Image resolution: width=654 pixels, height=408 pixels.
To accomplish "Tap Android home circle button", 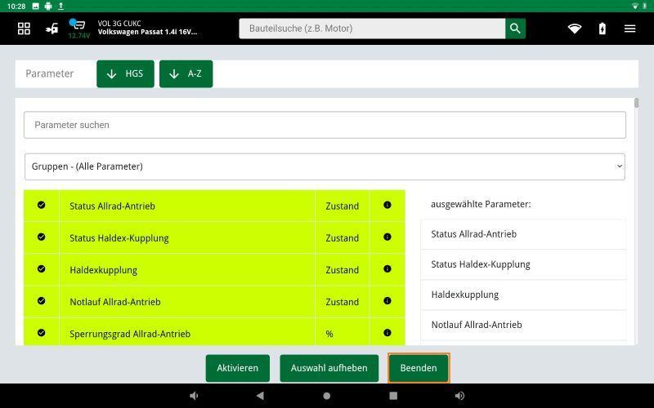I will (326, 396).
